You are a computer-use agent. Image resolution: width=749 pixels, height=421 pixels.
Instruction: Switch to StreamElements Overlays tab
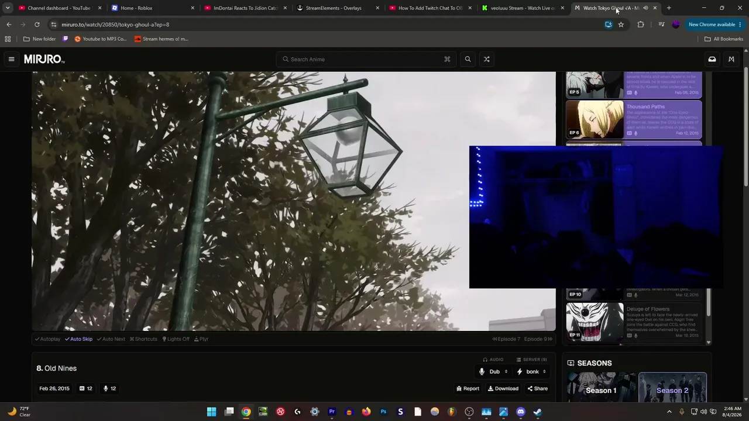click(x=338, y=8)
